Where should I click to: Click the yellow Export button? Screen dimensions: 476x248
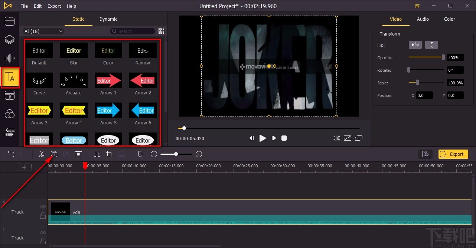coord(453,154)
